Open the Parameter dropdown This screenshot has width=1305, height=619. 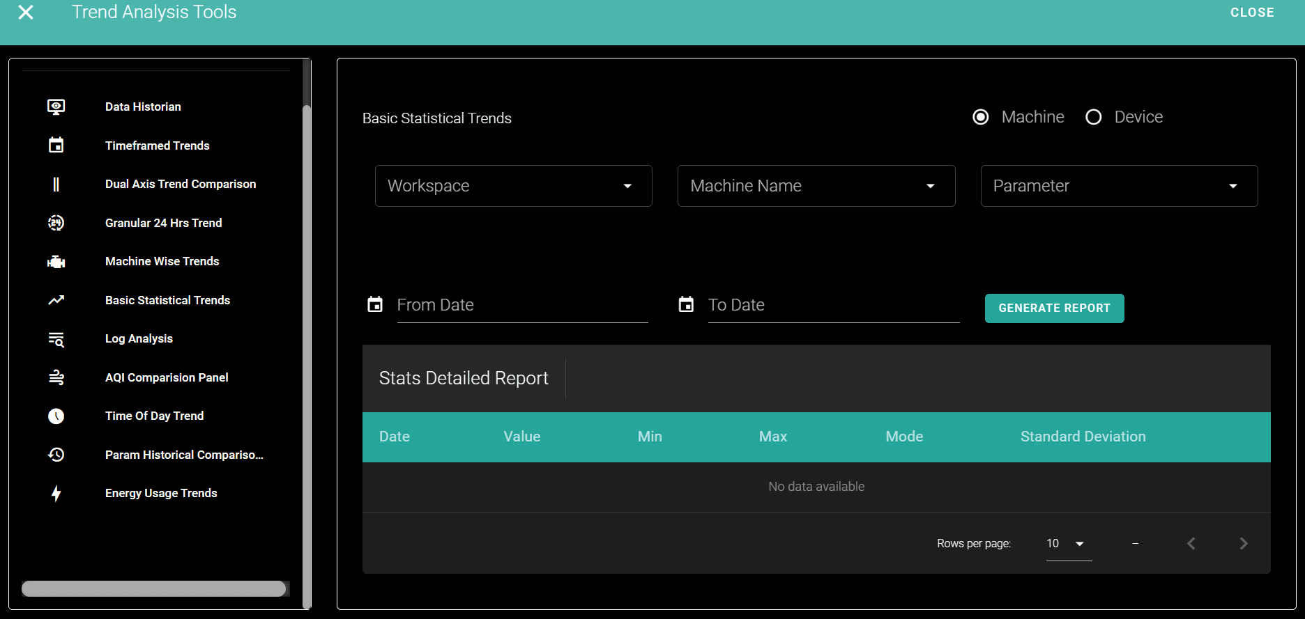(x=1118, y=186)
